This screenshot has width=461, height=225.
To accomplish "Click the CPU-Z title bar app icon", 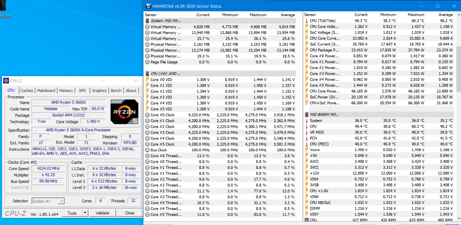I will (x=6, y=81).
